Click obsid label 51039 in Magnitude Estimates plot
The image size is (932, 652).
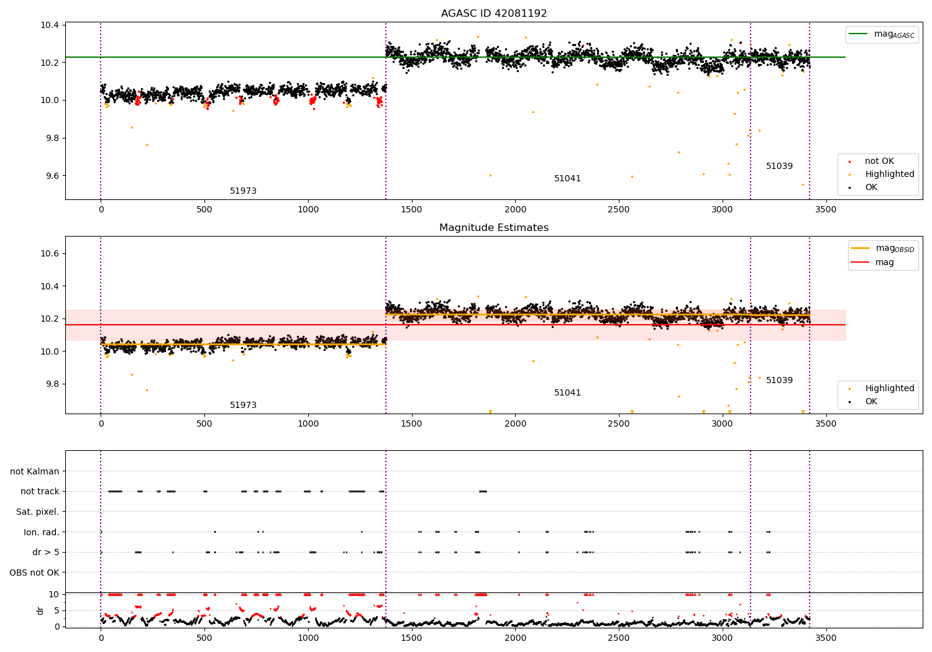[779, 381]
